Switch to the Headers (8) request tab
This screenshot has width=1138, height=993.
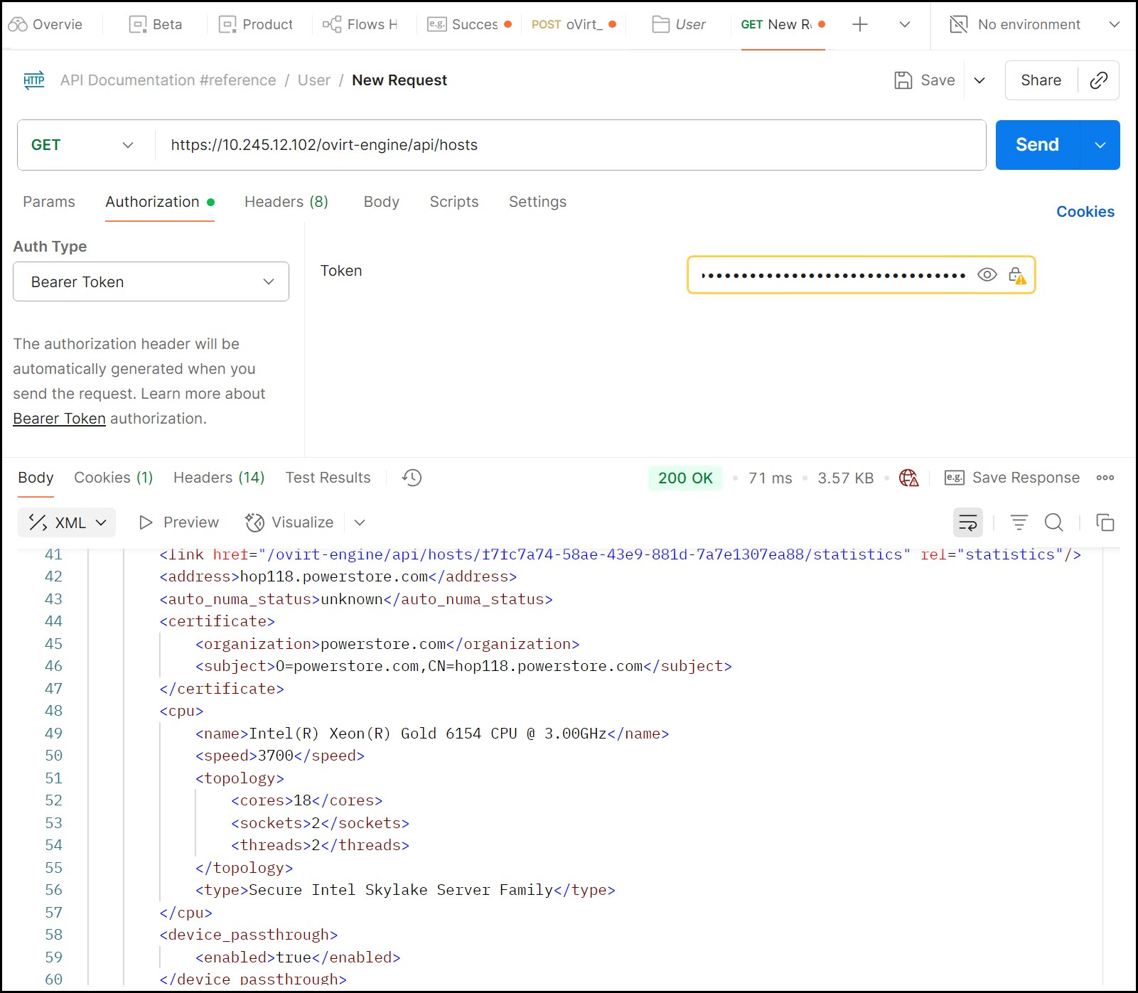(x=286, y=202)
